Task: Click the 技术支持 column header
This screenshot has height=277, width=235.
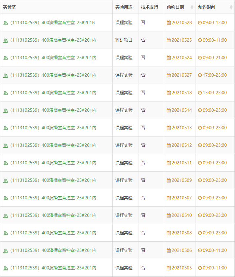Action: (150, 7)
